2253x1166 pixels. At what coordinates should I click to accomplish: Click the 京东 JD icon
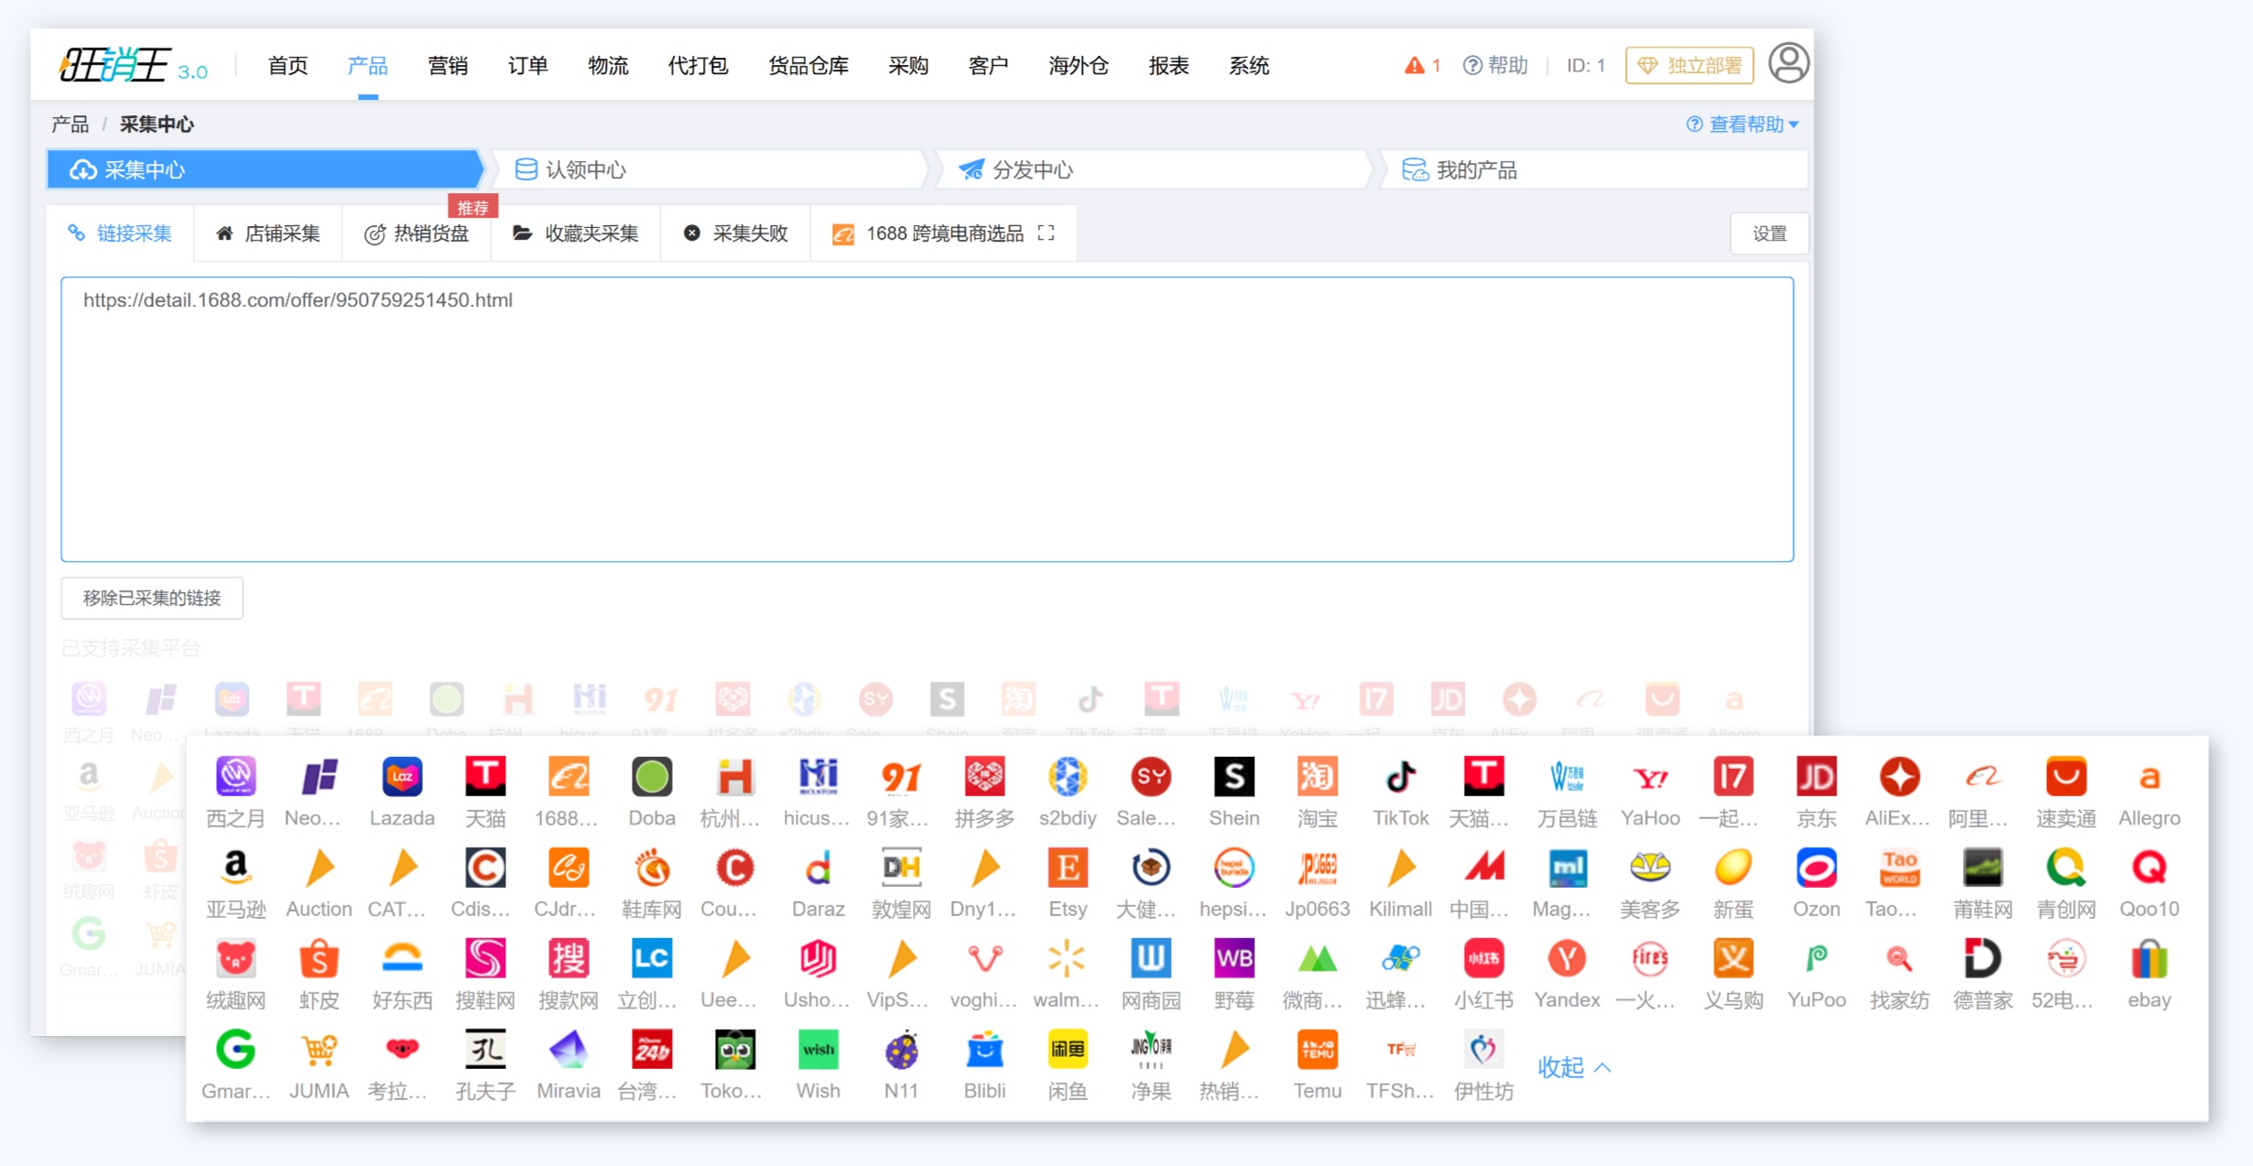(x=1816, y=777)
